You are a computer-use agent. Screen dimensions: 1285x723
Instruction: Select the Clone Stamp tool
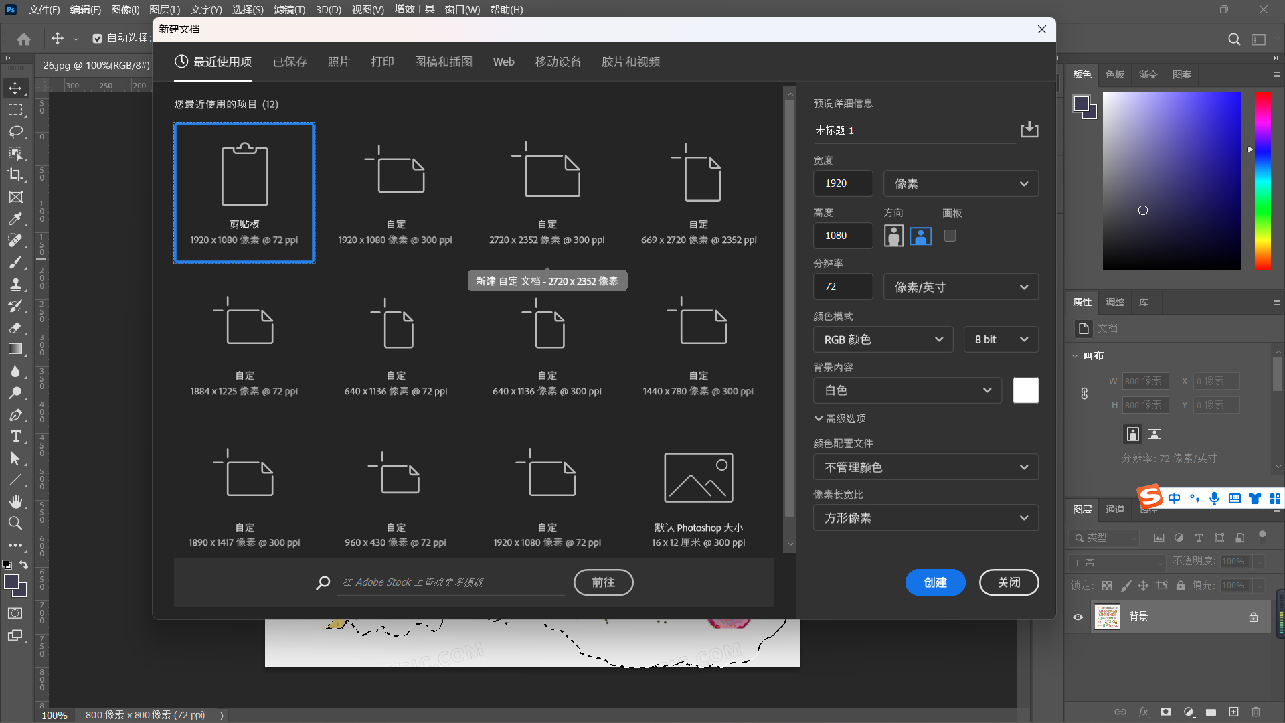click(x=15, y=284)
